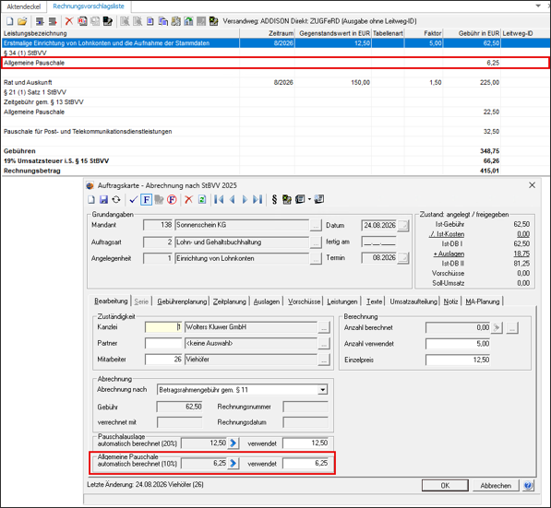Click the Kanzlei number input field

coord(163,327)
